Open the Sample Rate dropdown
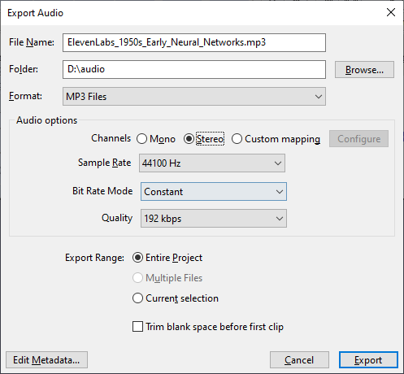This screenshot has height=374, width=404. (212, 163)
